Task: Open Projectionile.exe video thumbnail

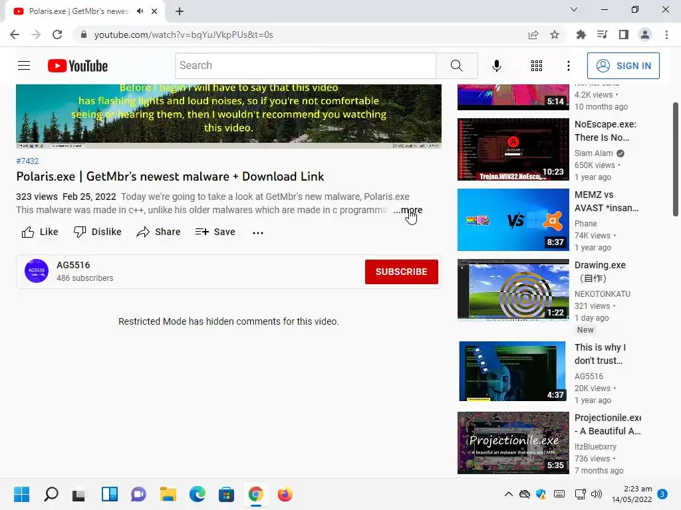Action: pos(513,443)
